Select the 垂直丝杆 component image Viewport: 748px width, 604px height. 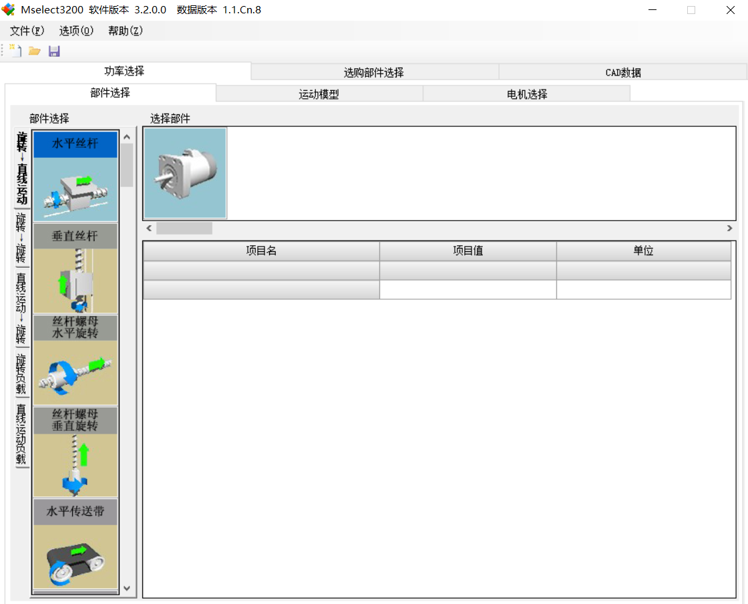[75, 281]
